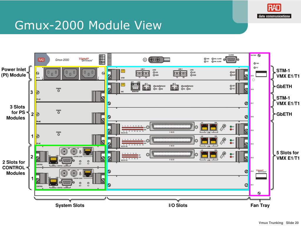Select the Vmux Trunking Slide 20 footer
Screen dimensions: 301x226
279,223
